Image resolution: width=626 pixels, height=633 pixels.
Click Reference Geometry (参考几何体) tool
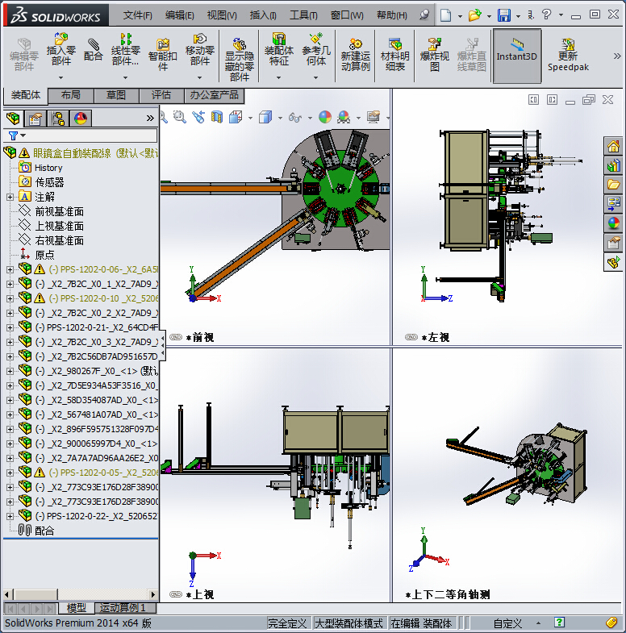pyautogui.click(x=316, y=50)
